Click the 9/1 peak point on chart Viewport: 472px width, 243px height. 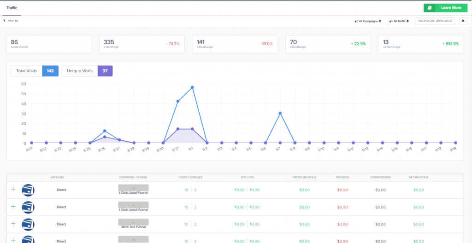192,87
